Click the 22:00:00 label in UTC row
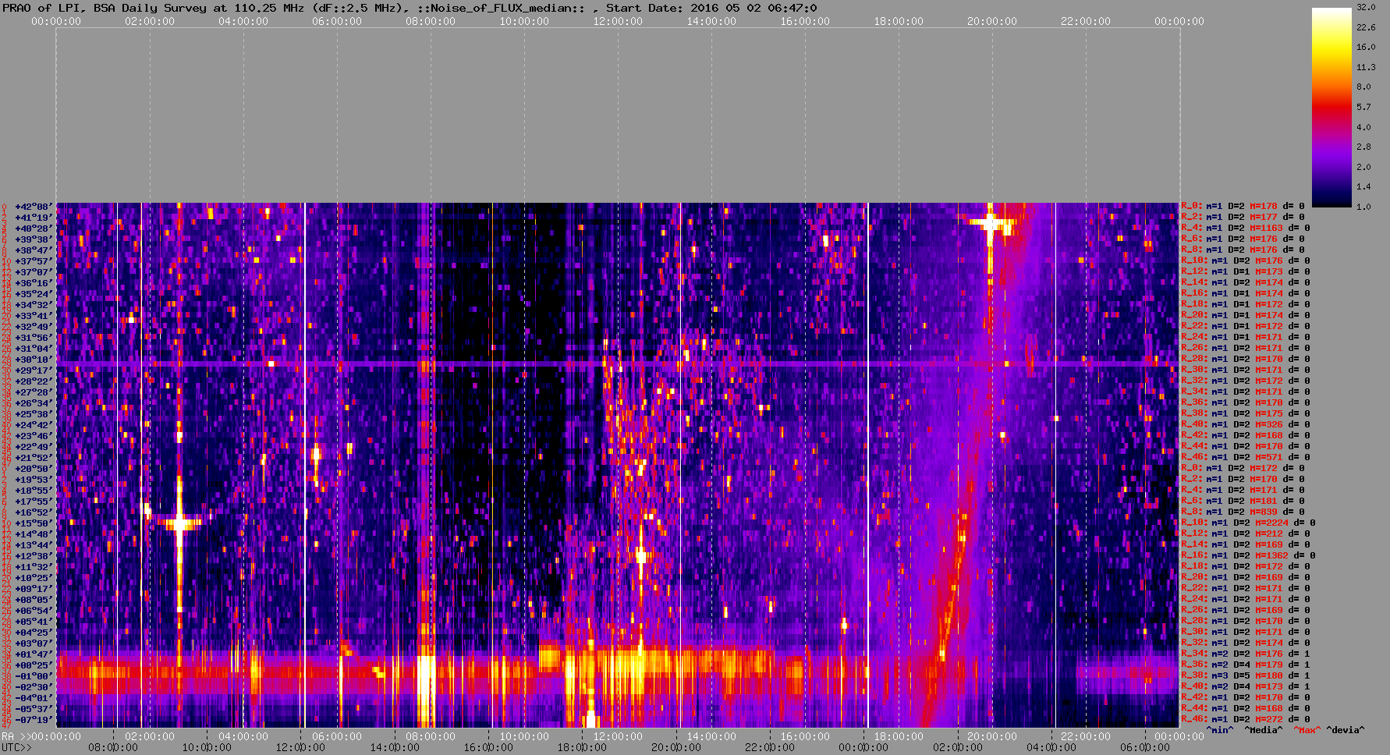The width and height of the screenshot is (1390, 755). pos(769,748)
